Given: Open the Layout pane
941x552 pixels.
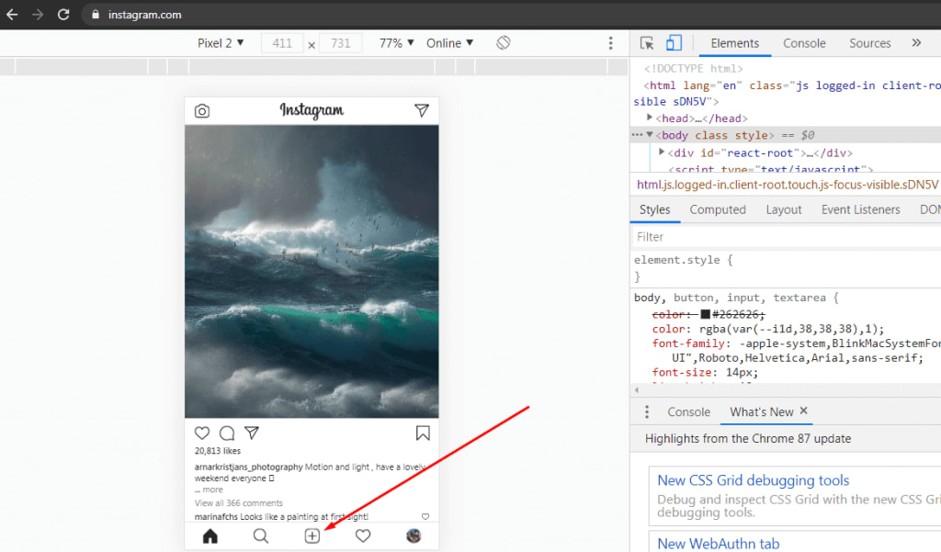Looking at the screenshot, I should click(x=784, y=209).
